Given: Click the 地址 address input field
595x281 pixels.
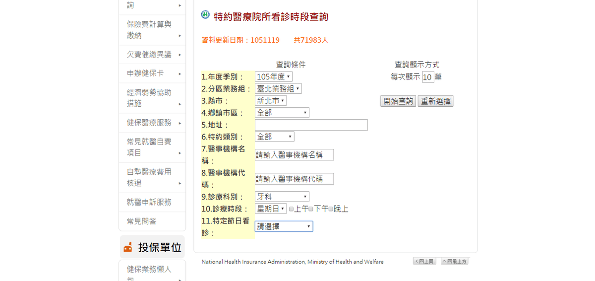Looking at the screenshot, I should point(311,125).
